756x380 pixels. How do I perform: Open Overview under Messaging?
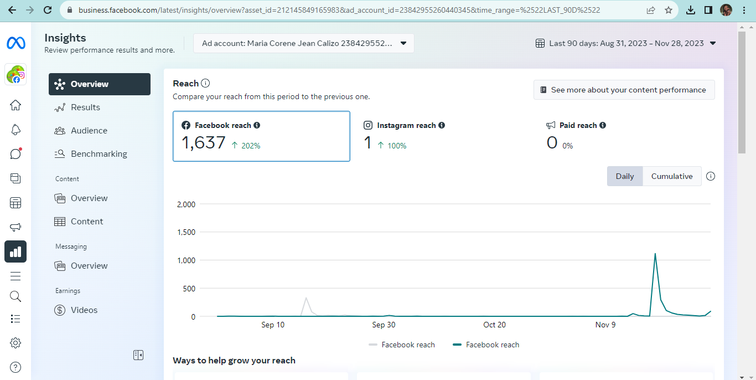point(100,266)
